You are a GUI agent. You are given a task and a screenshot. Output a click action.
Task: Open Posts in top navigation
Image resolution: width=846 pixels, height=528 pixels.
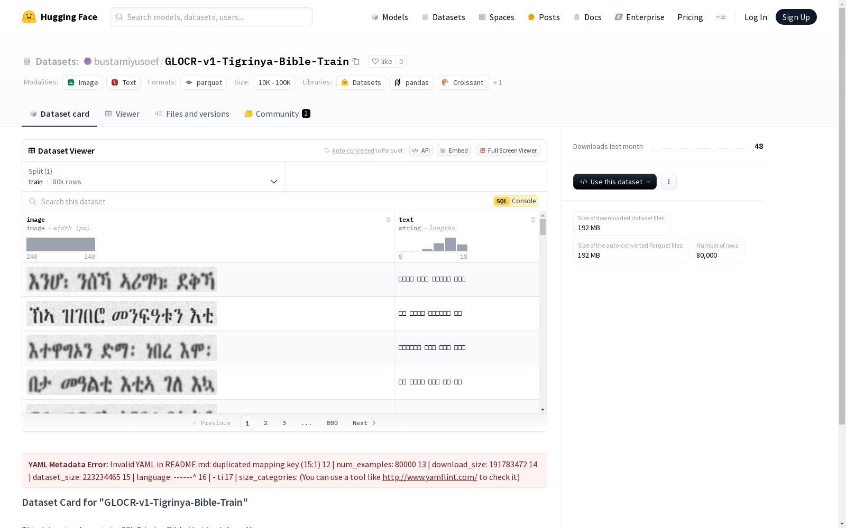pos(544,17)
